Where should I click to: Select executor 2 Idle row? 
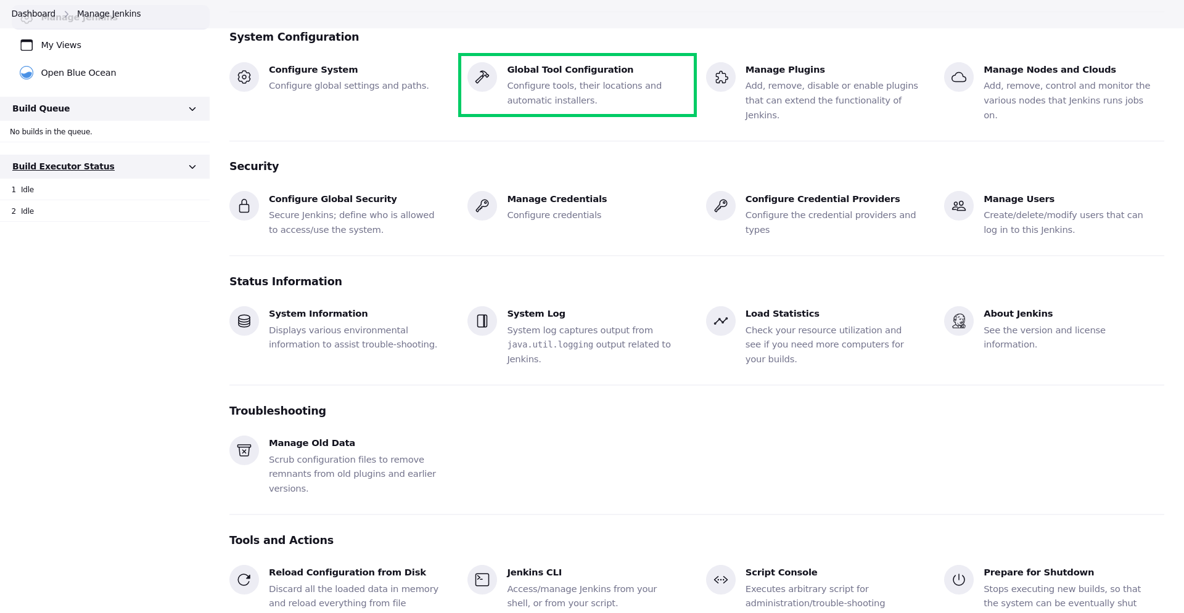(x=105, y=211)
